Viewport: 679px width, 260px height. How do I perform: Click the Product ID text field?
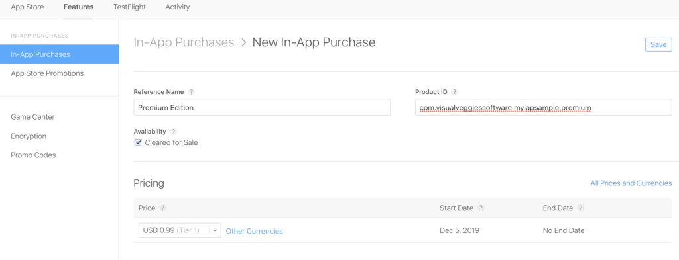(544, 108)
